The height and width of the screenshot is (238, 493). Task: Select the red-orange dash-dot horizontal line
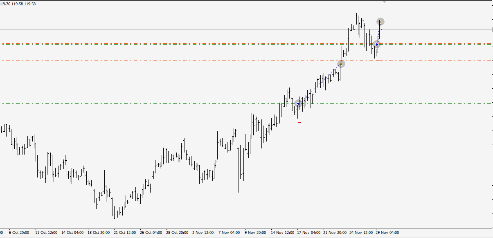pos(245,61)
